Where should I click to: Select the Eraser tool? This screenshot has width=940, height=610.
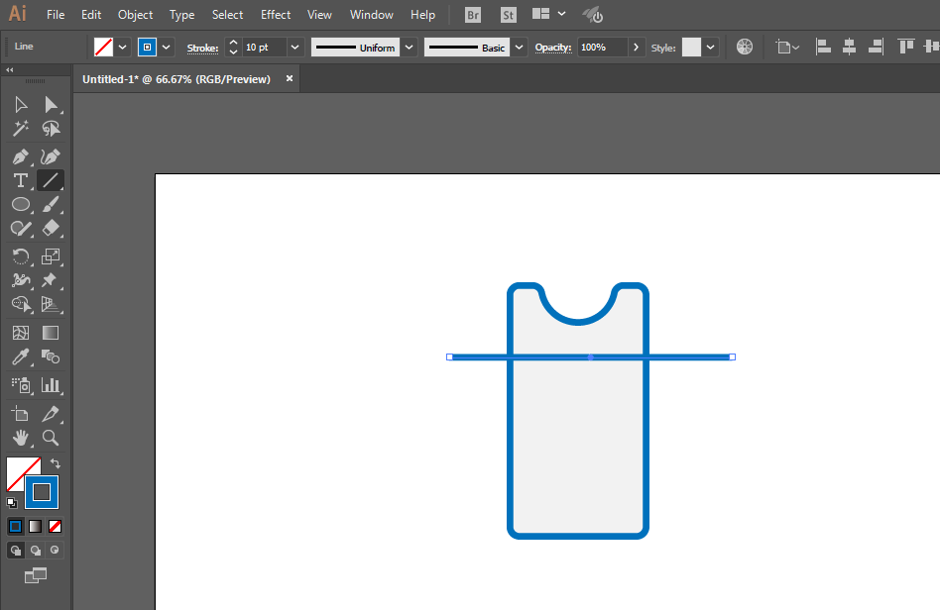[x=51, y=229]
